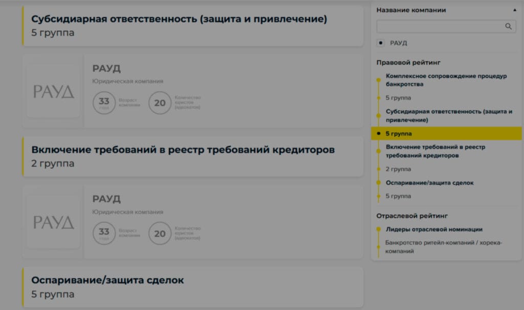This screenshot has height=310, width=524.
Task: Open РАУД company name in first card
Action: pyautogui.click(x=106, y=69)
